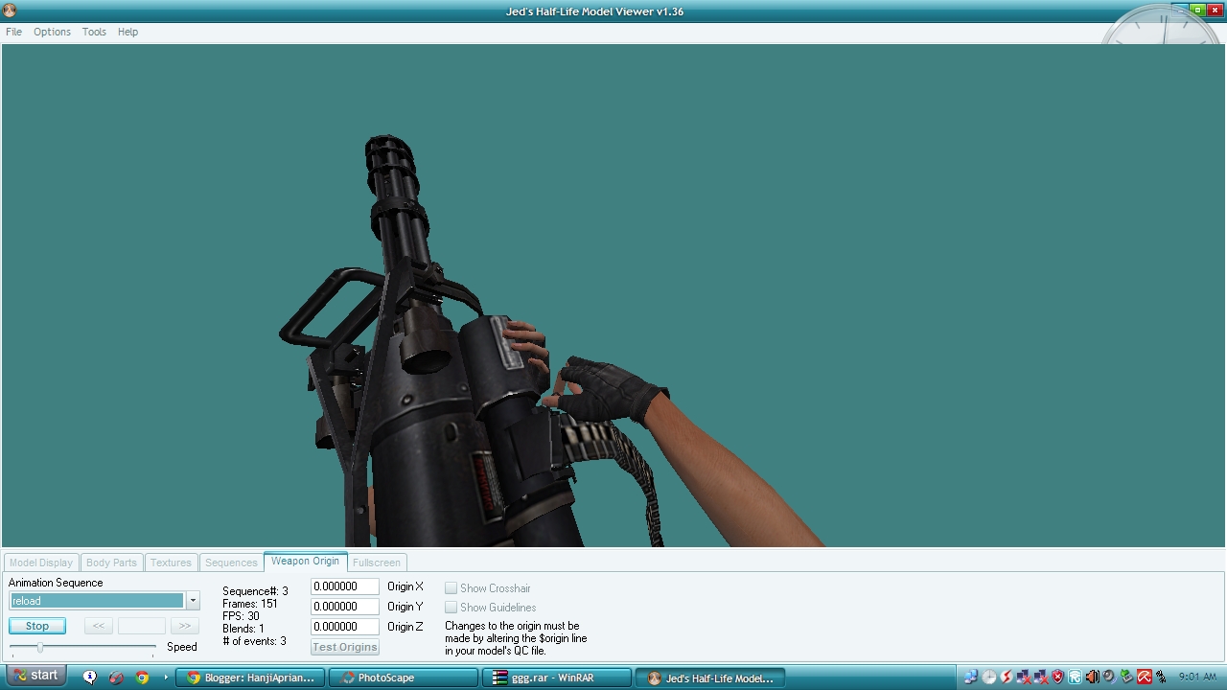Step back a frame with << button
Image resolution: width=1227 pixels, height=690 pixels.
coord(99,626)
